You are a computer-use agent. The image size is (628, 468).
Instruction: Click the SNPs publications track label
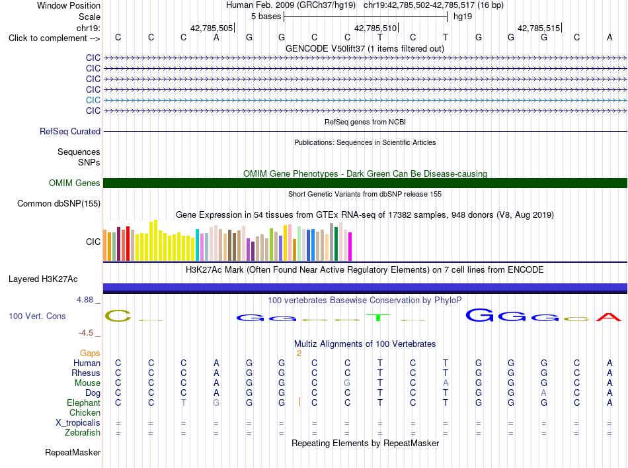coord(89,162)
